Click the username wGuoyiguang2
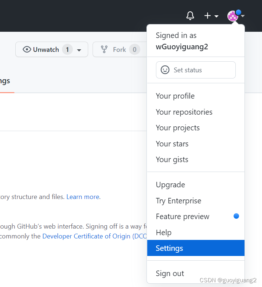 click(182, 47)
